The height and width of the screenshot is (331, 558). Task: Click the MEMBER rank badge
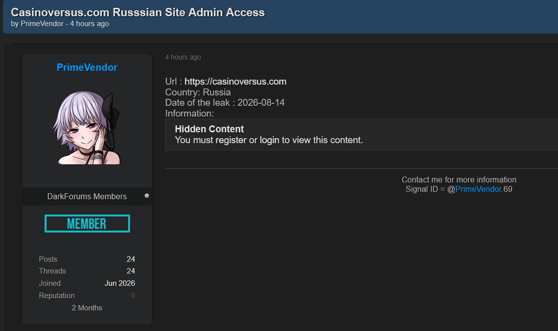87,223
